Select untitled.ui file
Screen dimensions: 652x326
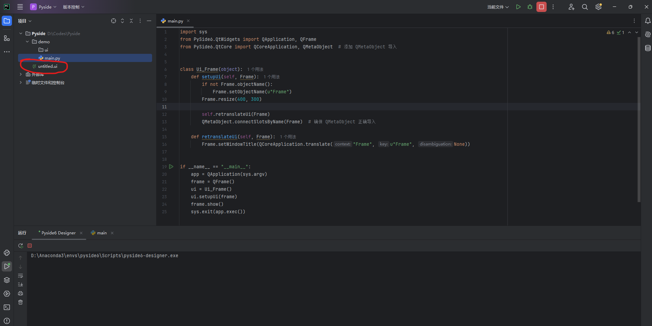pos(45,66)
